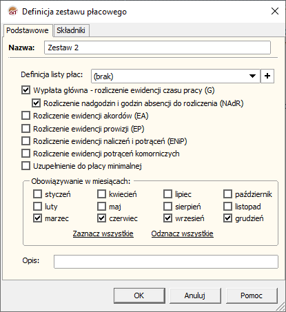This screenshot has height=312, width=286.
Task: Open the Definicja listy płac dropdown arrow
Action: 252,76
